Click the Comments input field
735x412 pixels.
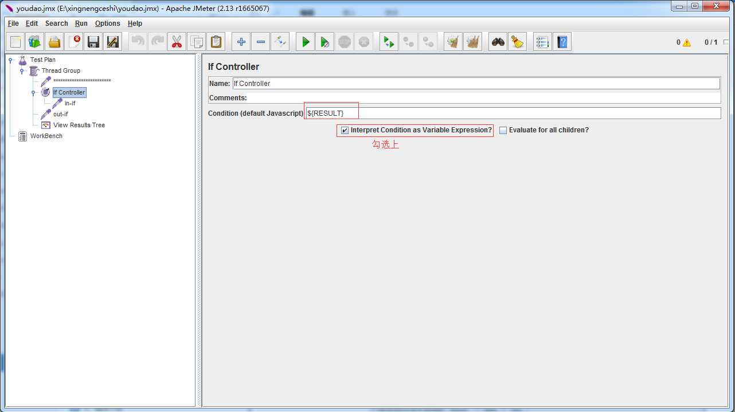click(x=483, y=98)
